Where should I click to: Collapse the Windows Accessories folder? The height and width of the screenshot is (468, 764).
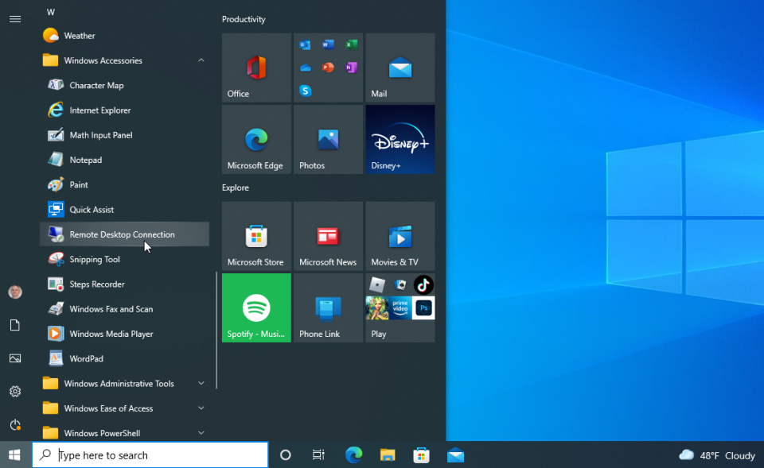tap(201, 60)
